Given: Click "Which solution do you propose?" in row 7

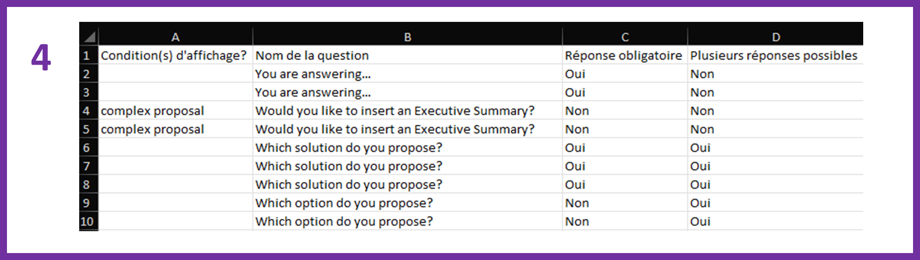Looking at the screenshot, I should (349, 166).
